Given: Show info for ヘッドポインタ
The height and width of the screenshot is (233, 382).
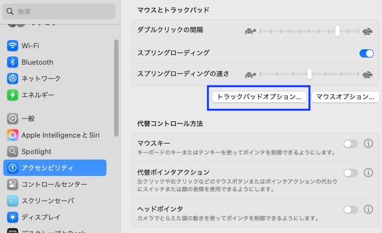Looking at the screenshot, I should 369,209.
